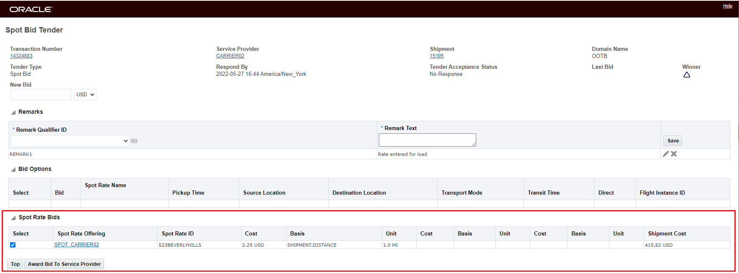Click into the New Bid input field
Image resolution: width=739 pixels, height=273 pixels.
coord(41,95)
